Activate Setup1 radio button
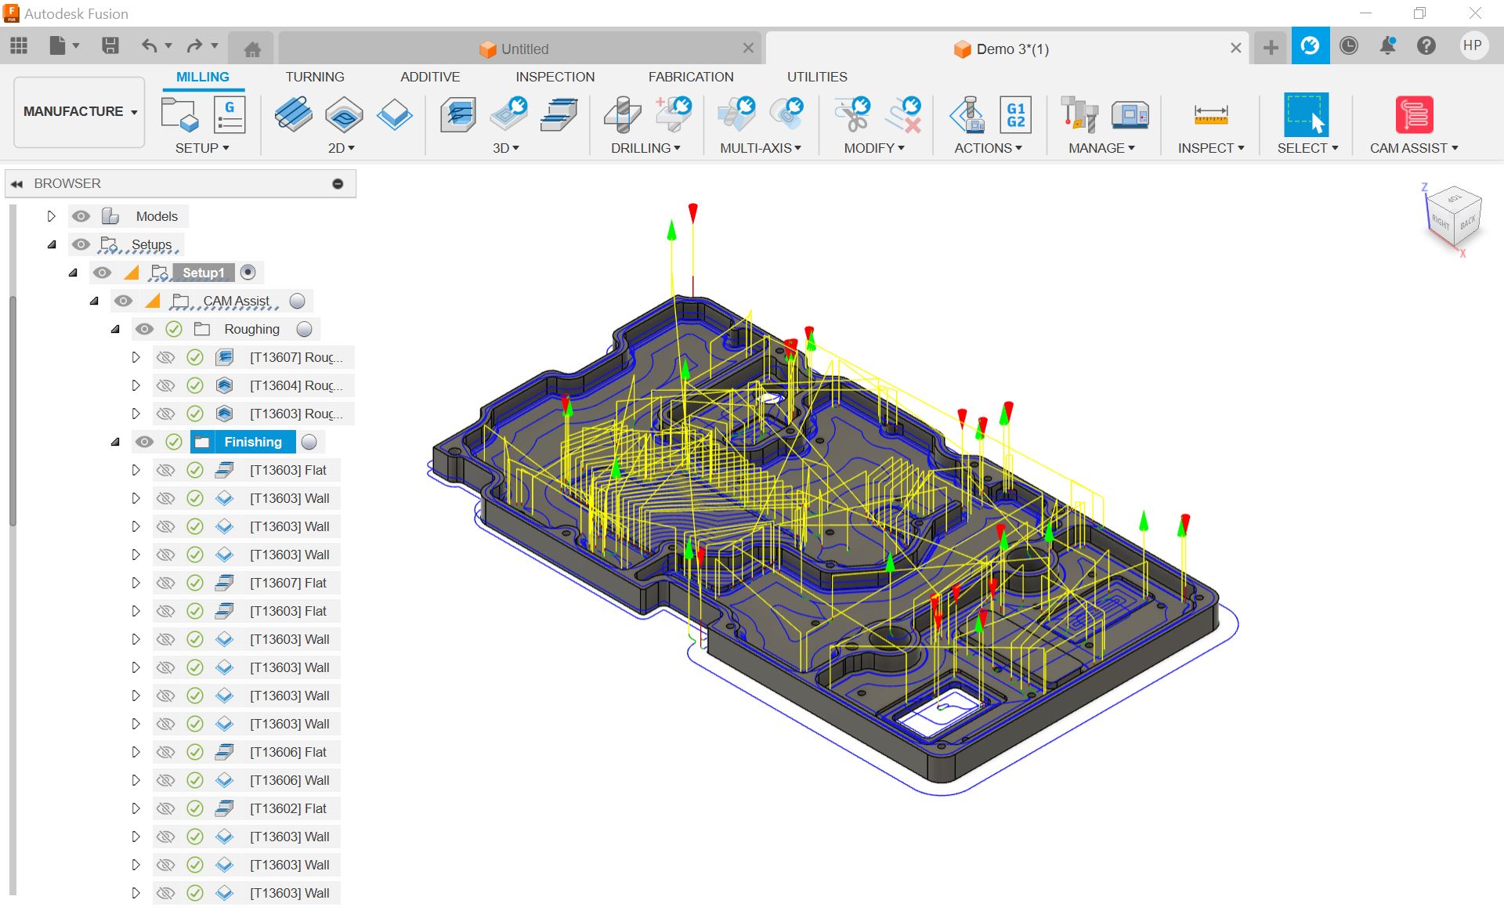 point(248,273)
